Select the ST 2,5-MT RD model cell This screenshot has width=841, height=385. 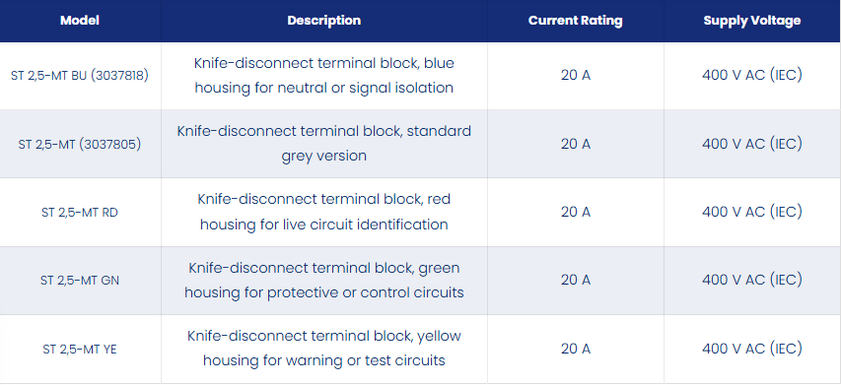coord(80,213)
